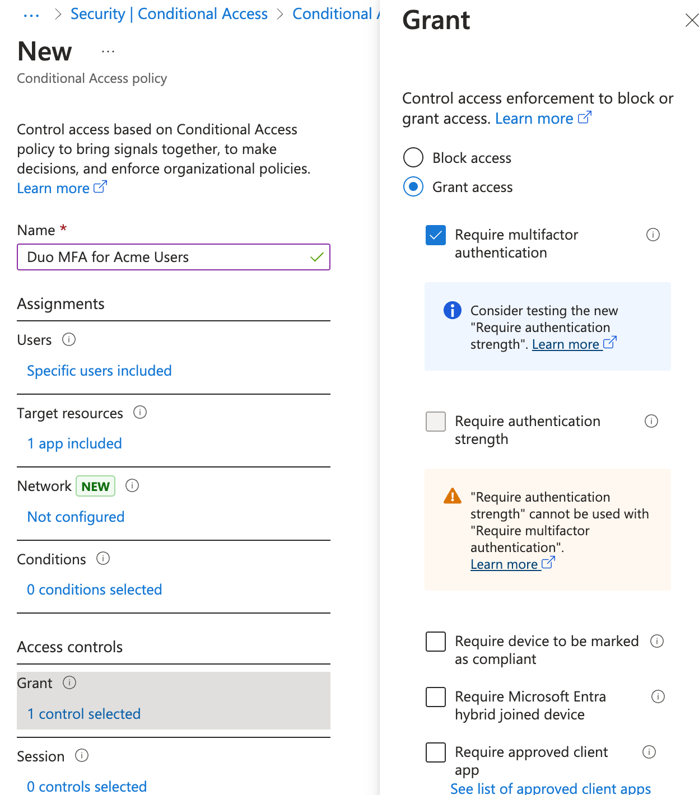Click info icon beside Users label
Screen dimensions: 699x795
tap(69, 339)
